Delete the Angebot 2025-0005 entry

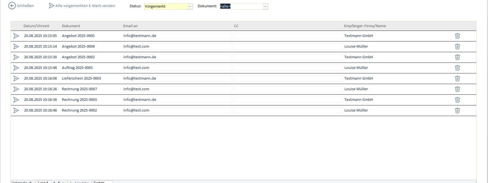tap(457, 36)
